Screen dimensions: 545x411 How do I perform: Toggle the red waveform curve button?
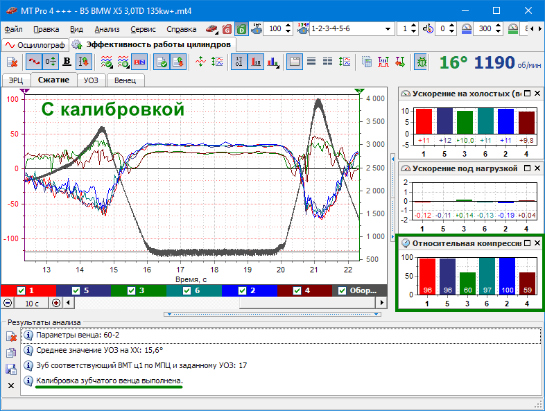click(x=34, y=62)
